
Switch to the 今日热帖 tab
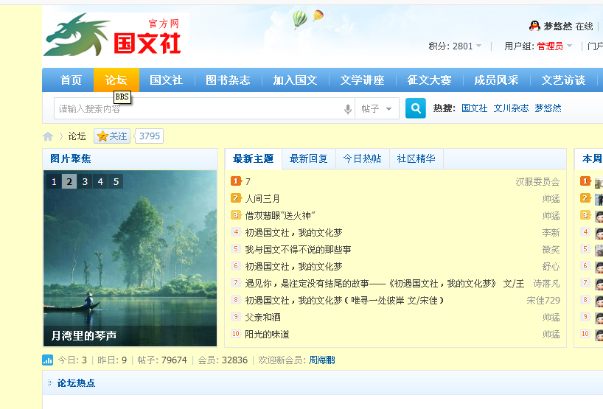362,158
